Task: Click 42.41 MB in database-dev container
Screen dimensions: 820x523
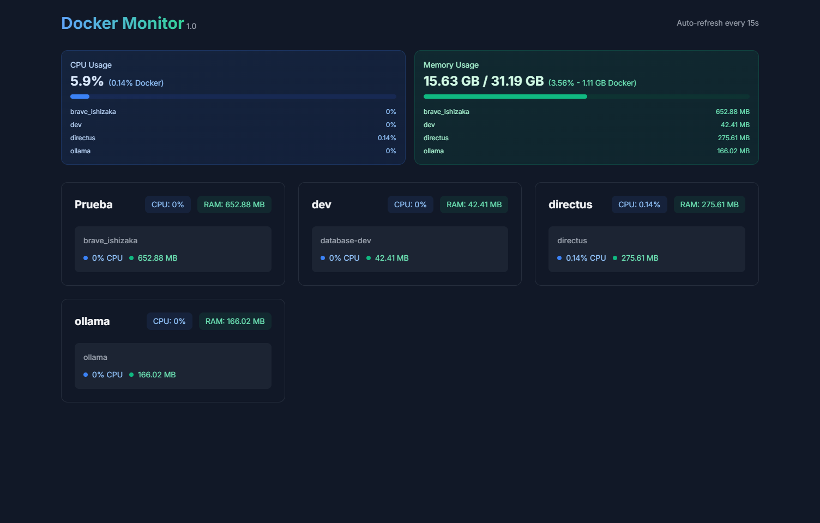Action: (392, 258)
